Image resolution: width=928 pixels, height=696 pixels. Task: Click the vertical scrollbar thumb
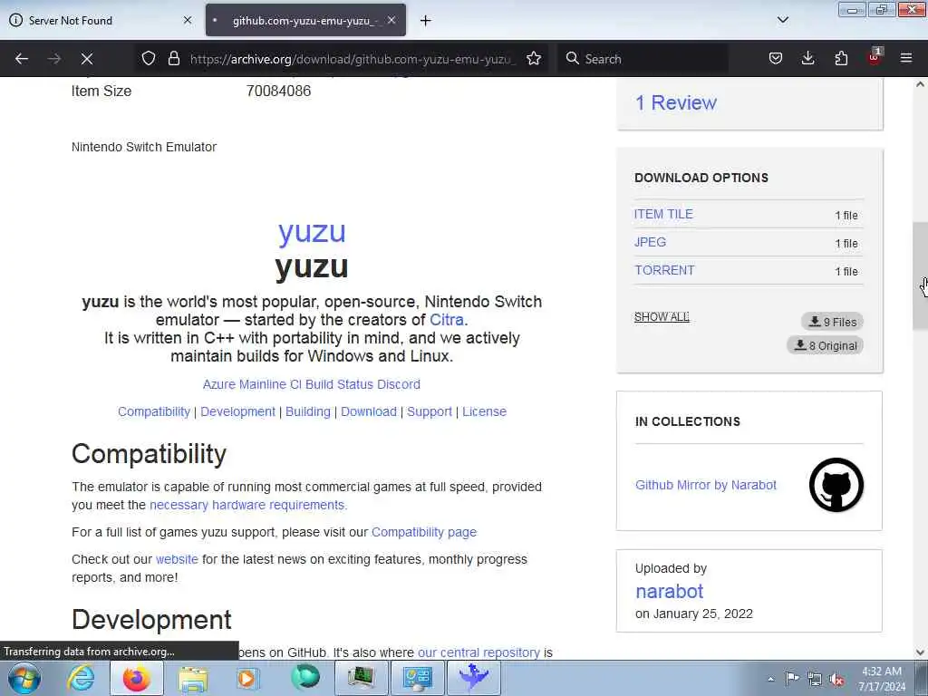click(920, 275)
